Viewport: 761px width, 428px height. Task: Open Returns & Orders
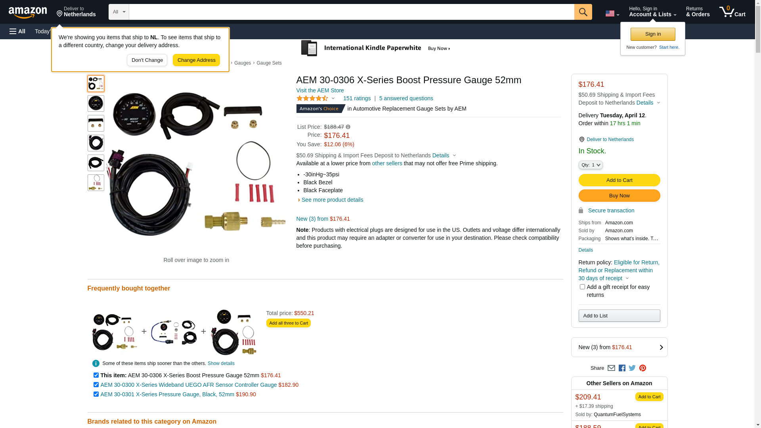(698, 12)
